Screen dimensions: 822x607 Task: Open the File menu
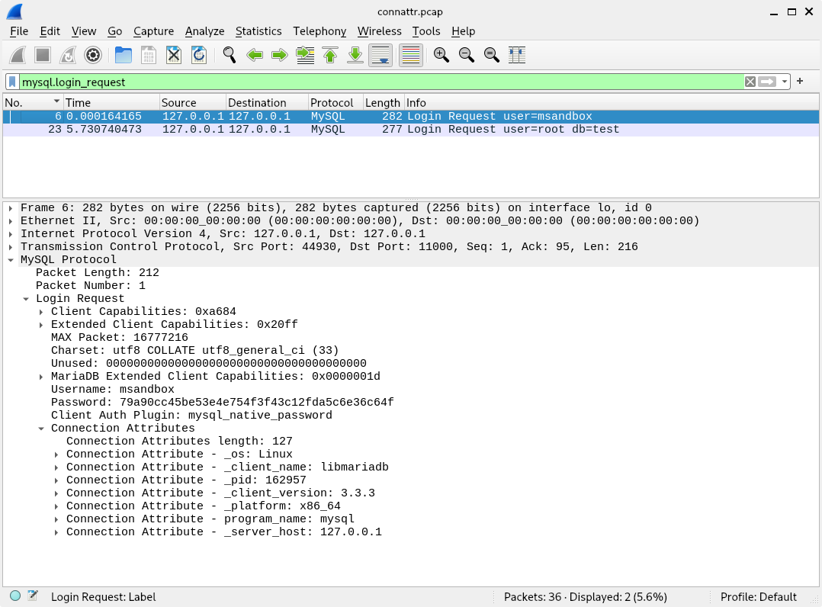pos(19,31)
